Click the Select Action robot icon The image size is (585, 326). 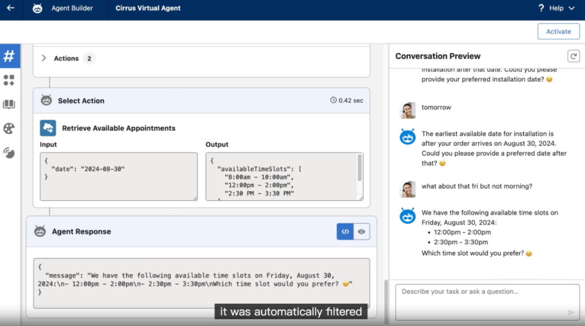click(x=46, y=100)
